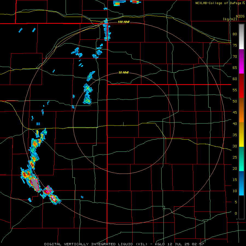Click the NEXLAB-College of DuPage label
Viewport: 246px width, 246px height.
pos(218,3)
